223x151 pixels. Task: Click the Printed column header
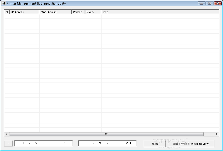tap(78, 12)
